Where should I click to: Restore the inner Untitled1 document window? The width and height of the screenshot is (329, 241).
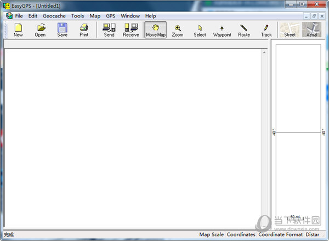tap(314, 16)
